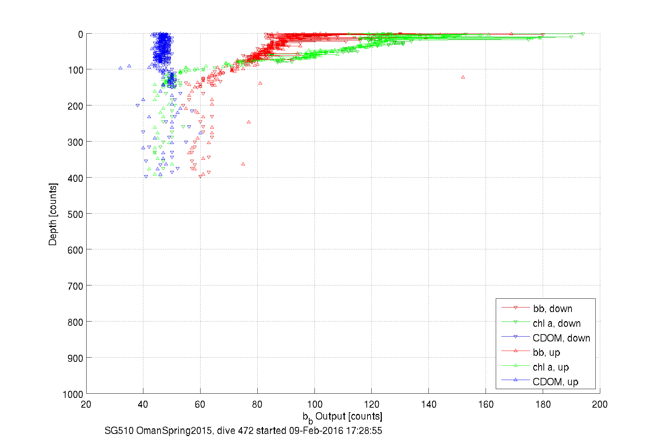Click the 'Depth [counts]' y-axis label
The image size is (663, 442).
point(53,214)
